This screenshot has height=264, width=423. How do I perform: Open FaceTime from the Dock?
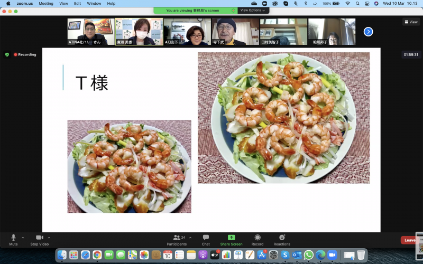pyautogui.click(x=109, y=254)
